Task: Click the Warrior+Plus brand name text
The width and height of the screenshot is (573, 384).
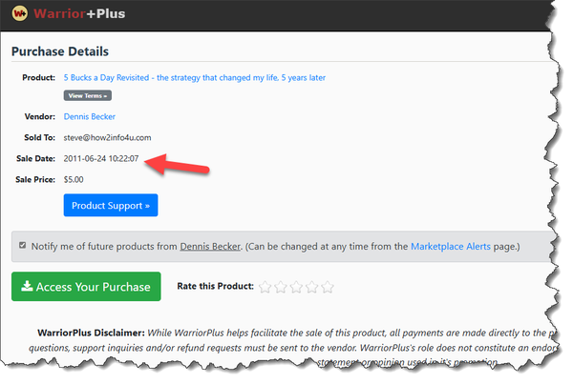Action: point(79,14)
